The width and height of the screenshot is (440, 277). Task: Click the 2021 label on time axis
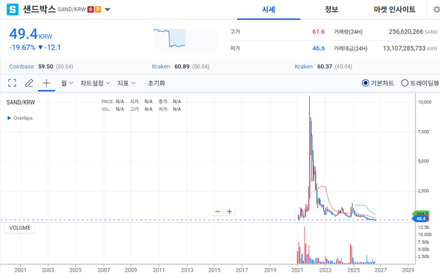pyautogui.click(x=297, y=270)
